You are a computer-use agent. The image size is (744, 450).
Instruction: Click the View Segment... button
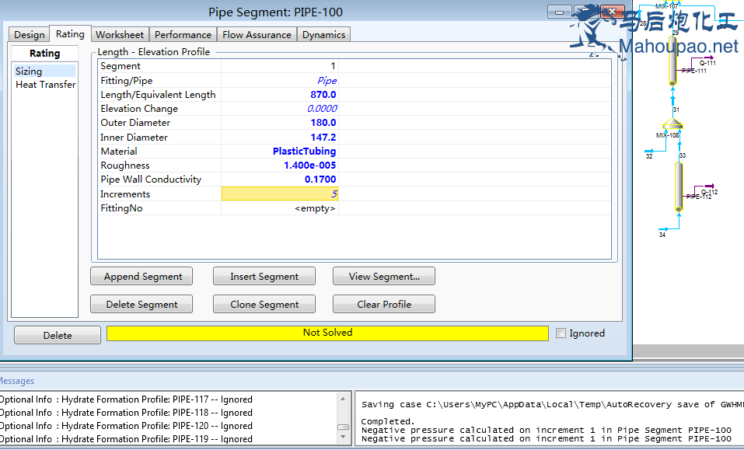click(384, 277)
